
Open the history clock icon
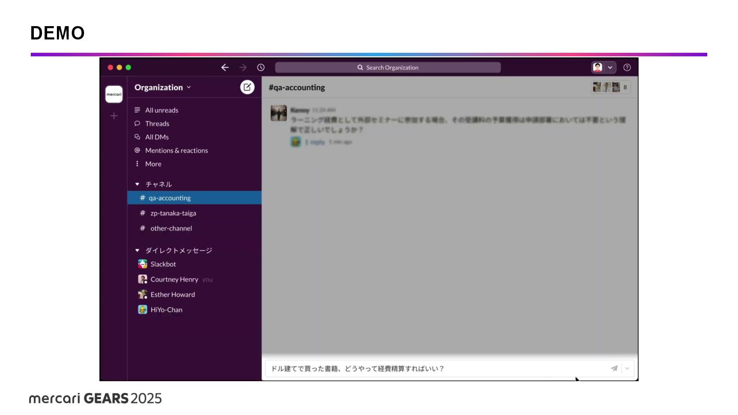[x=261, y=67]
